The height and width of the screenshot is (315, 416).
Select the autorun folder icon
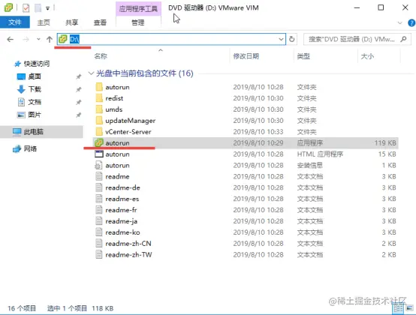coord(99,87)
